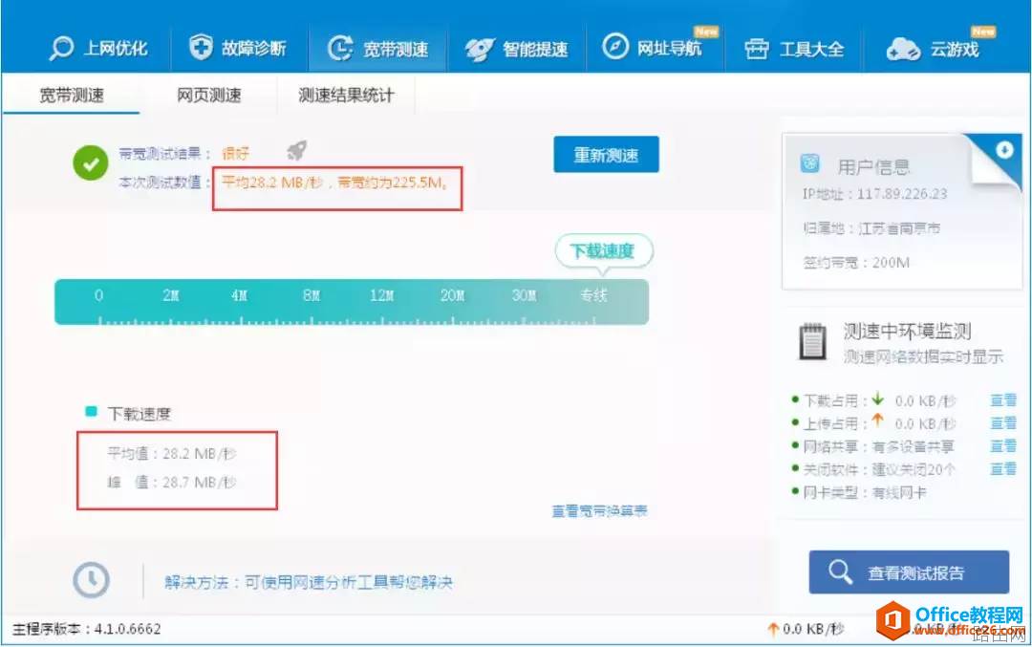The height and width of the screenshot is (647, 1032).
Task: Click the 解决方法 network analysis tool link
Action: [309, 582]
